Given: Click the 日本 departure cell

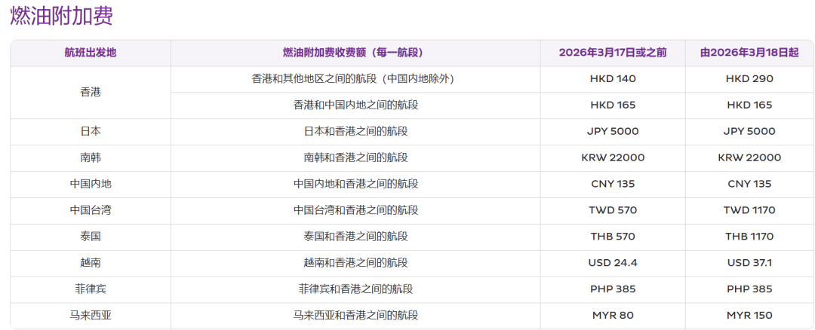Looking at the screenshot, I should coord(91,131).
